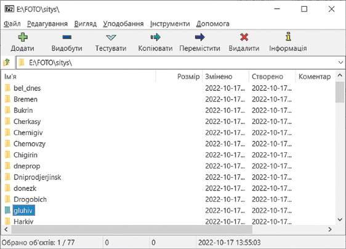
Task: Click the green plus Додати icon
Action: [23, 37]
